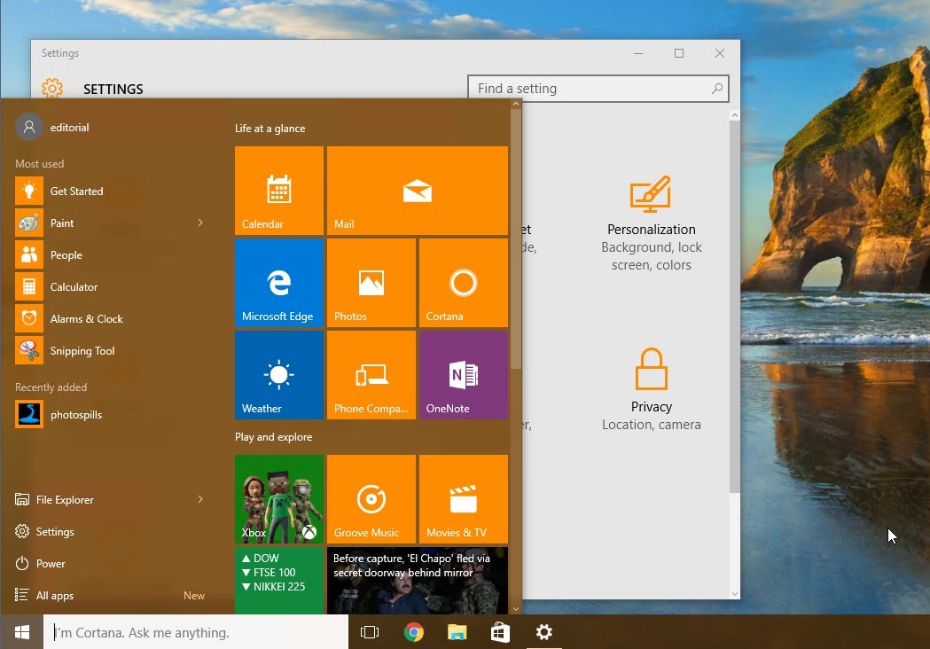The height and width of the screenshot is (649, 930).
Task: Click the Find a setting search field
Action: (598, 89)
